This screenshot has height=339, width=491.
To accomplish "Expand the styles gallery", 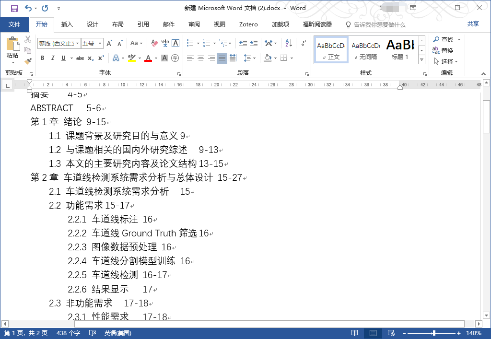I will click(422, 59).
